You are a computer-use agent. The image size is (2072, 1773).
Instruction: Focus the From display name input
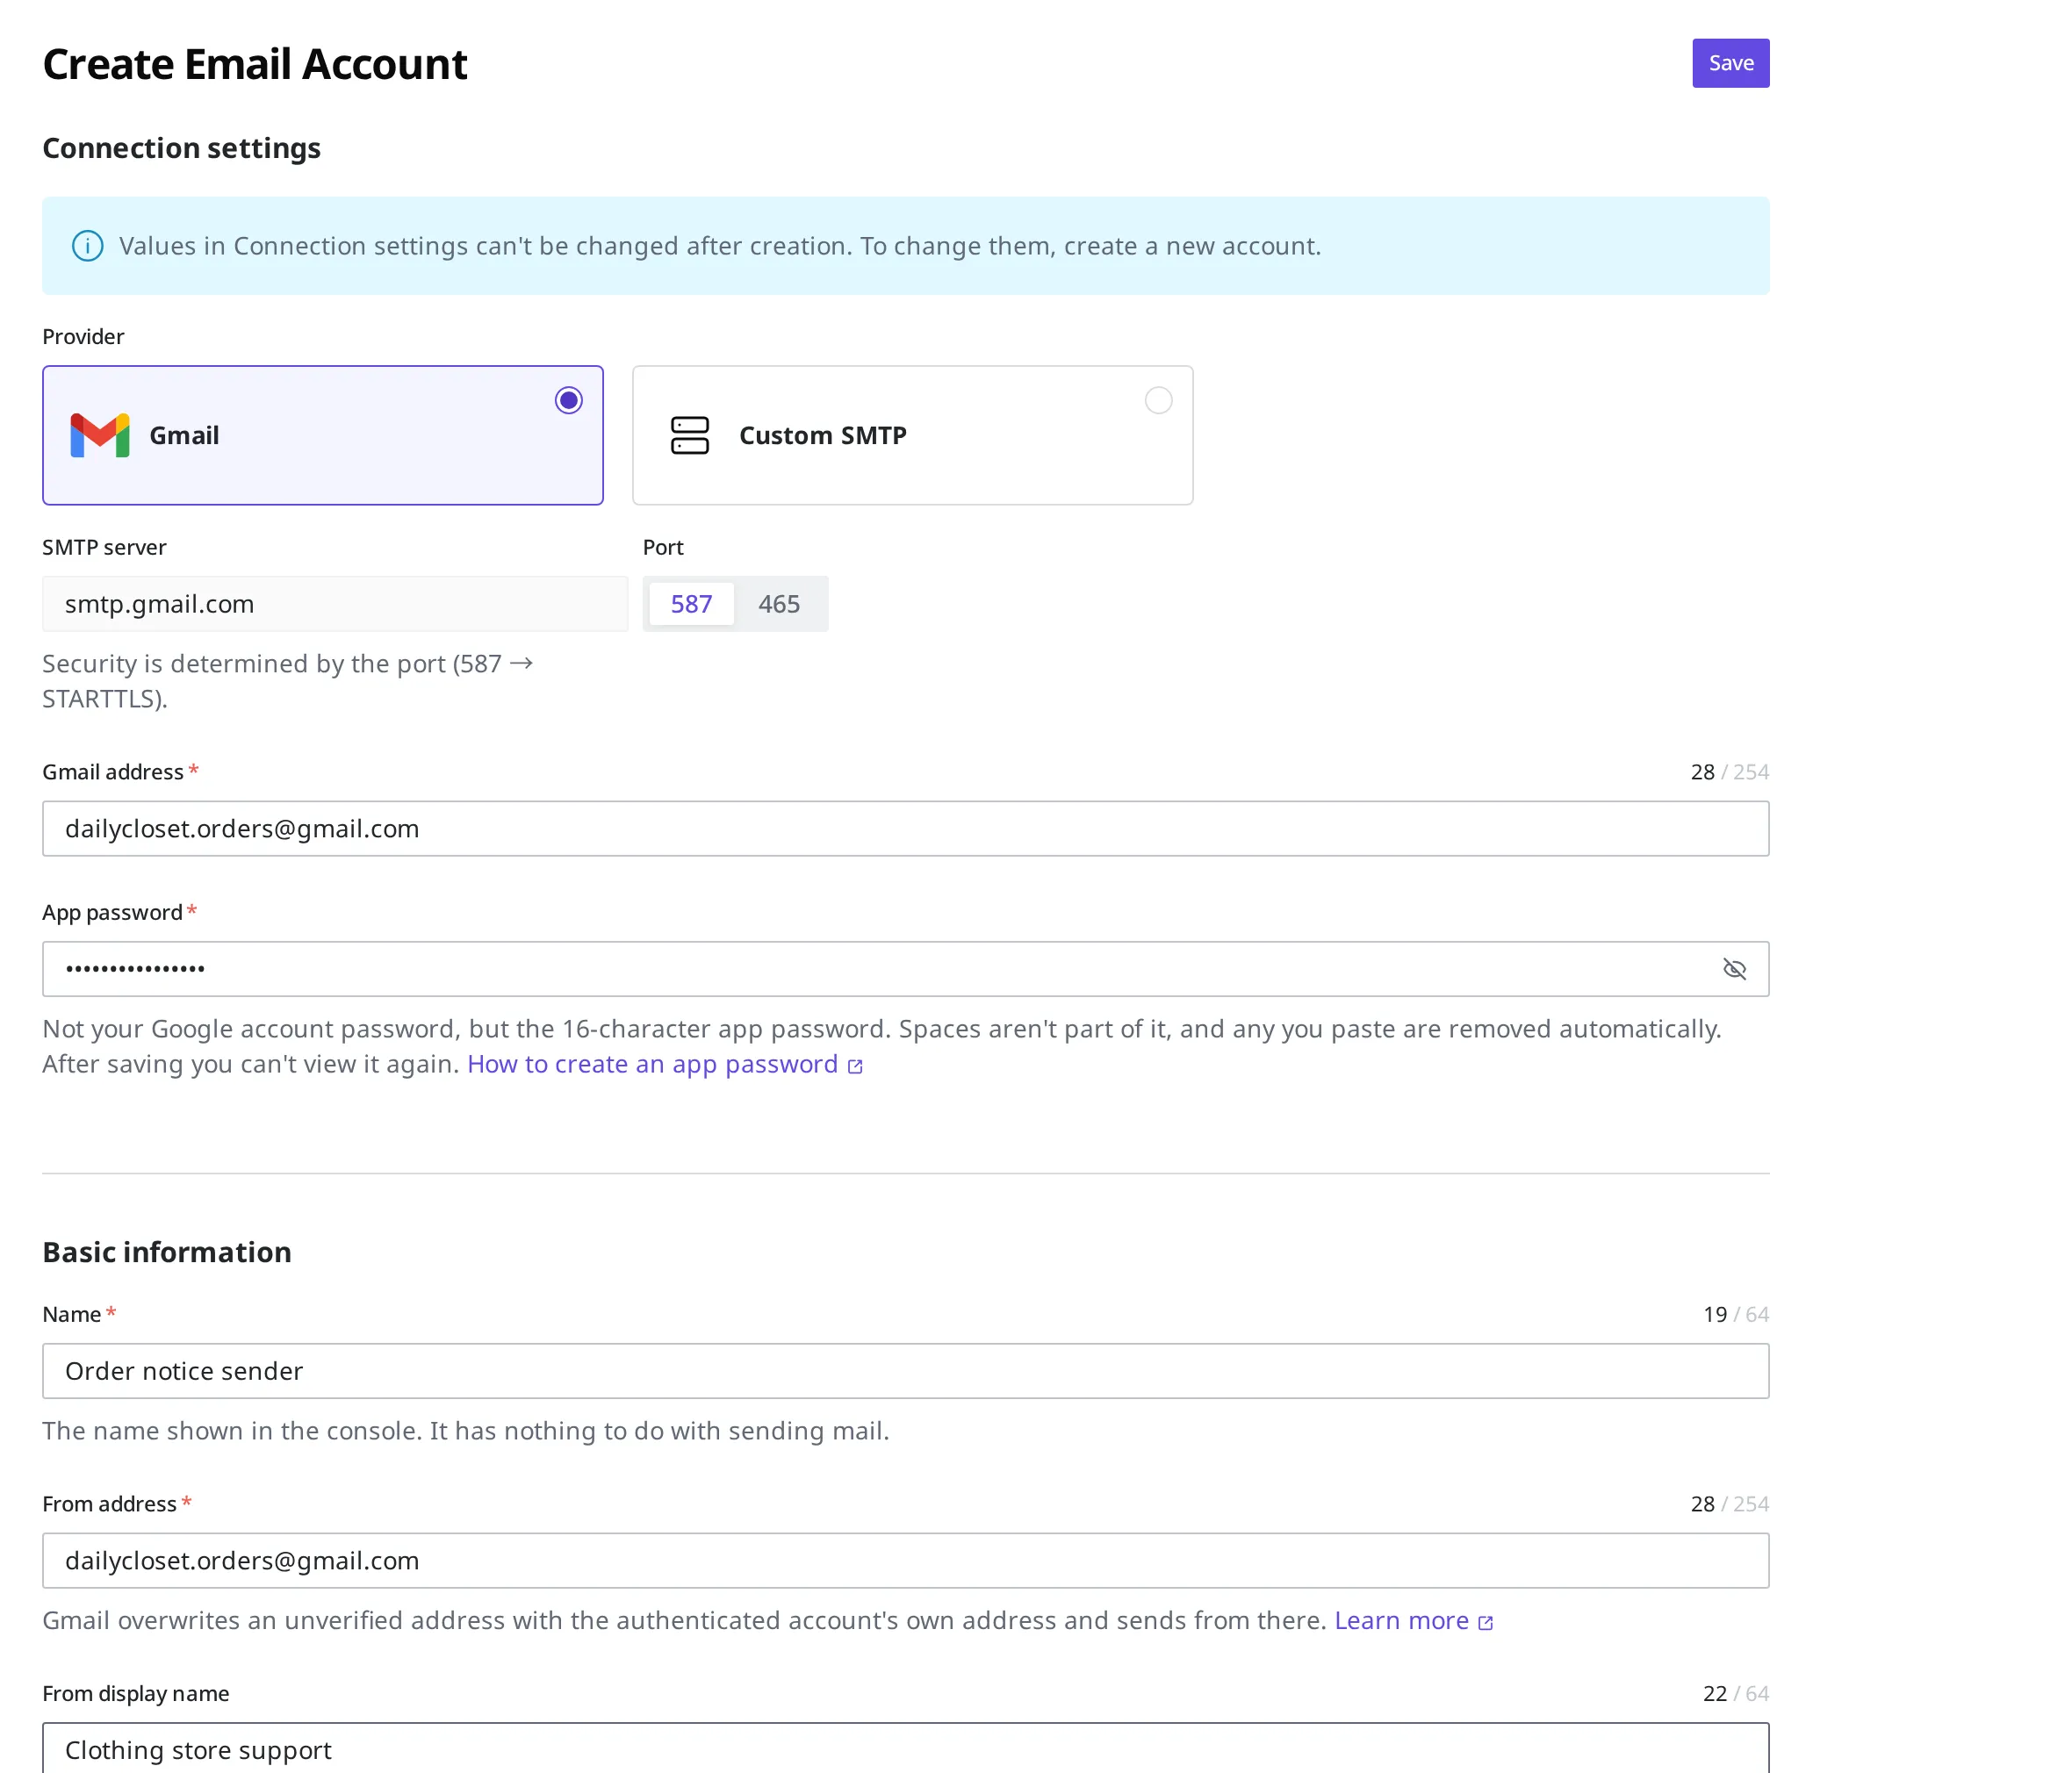[x=905, y=1748]
